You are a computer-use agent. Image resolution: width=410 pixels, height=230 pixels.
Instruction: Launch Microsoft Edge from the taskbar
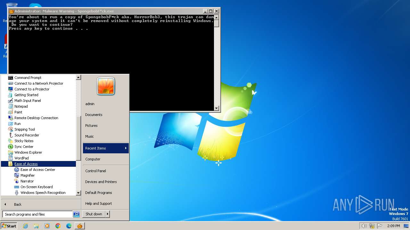[69, 226]
